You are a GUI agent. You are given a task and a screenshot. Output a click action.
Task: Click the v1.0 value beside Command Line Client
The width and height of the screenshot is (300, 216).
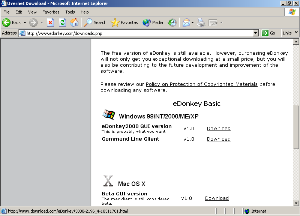point(189,139)
